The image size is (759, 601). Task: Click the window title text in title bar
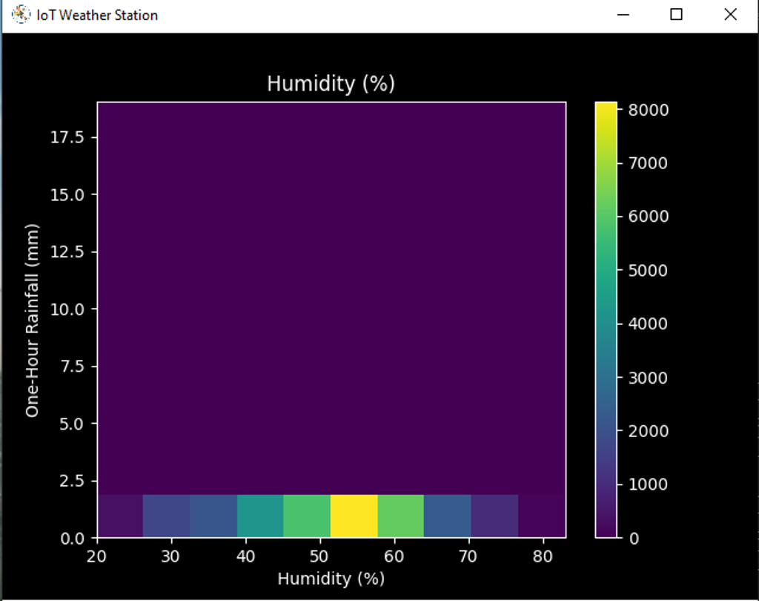(x=97, y=15)
